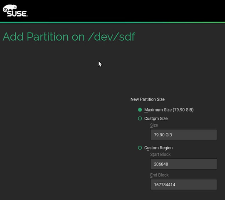Click the 'End Block' field label

(159, 175)
